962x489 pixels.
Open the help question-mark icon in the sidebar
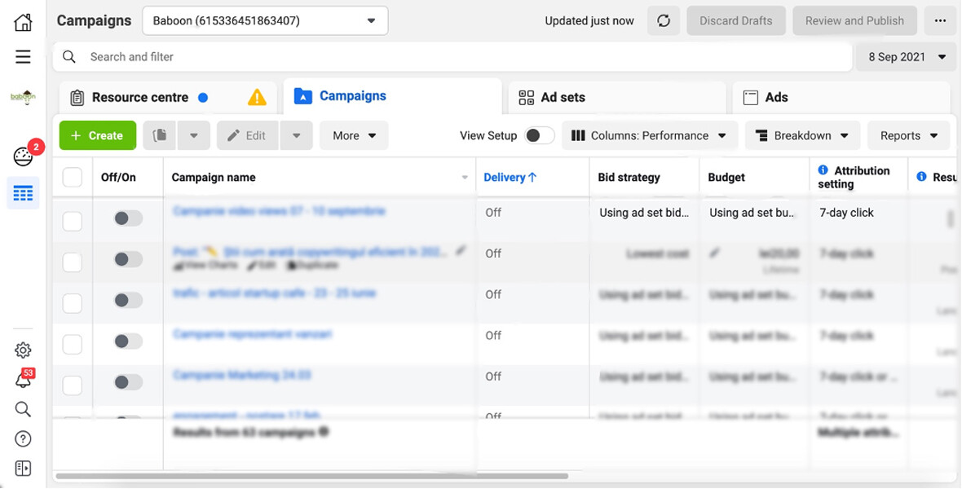point(22,438)
